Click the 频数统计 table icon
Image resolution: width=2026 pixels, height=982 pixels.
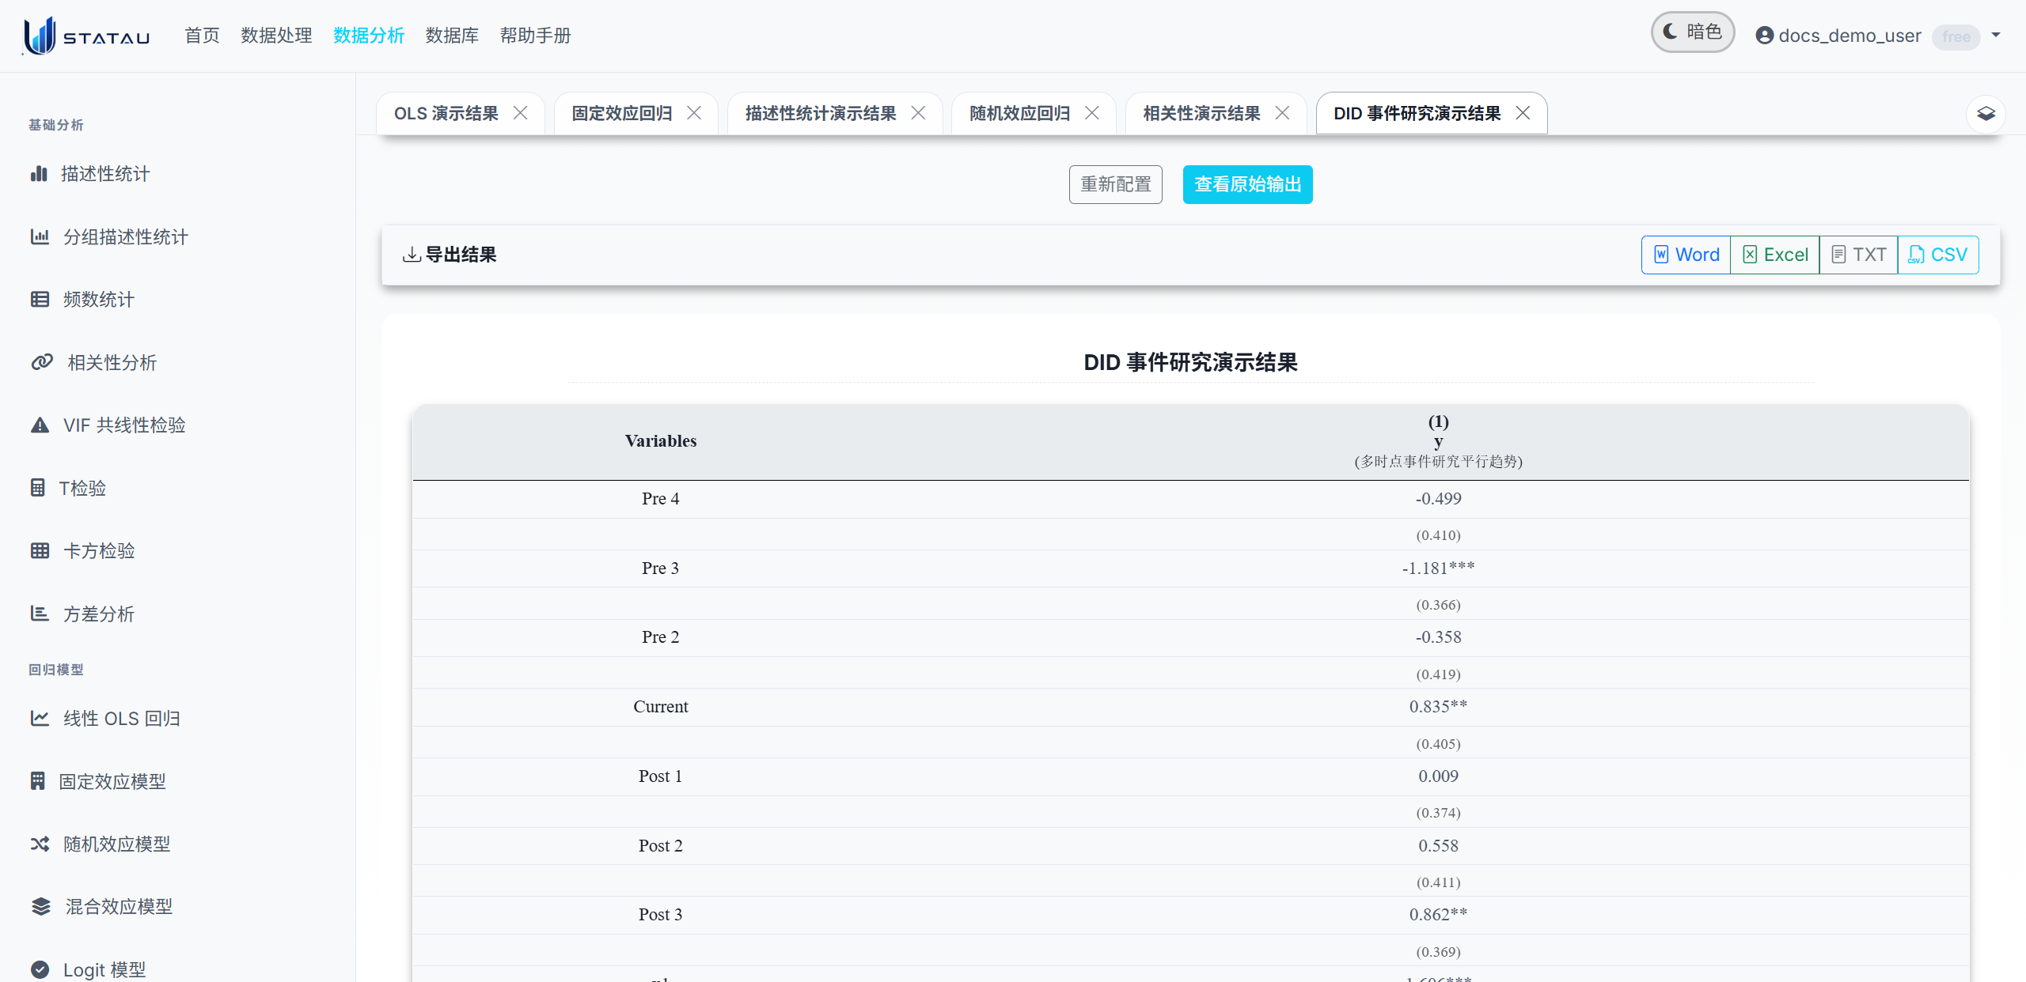click(x=40, y=299)
